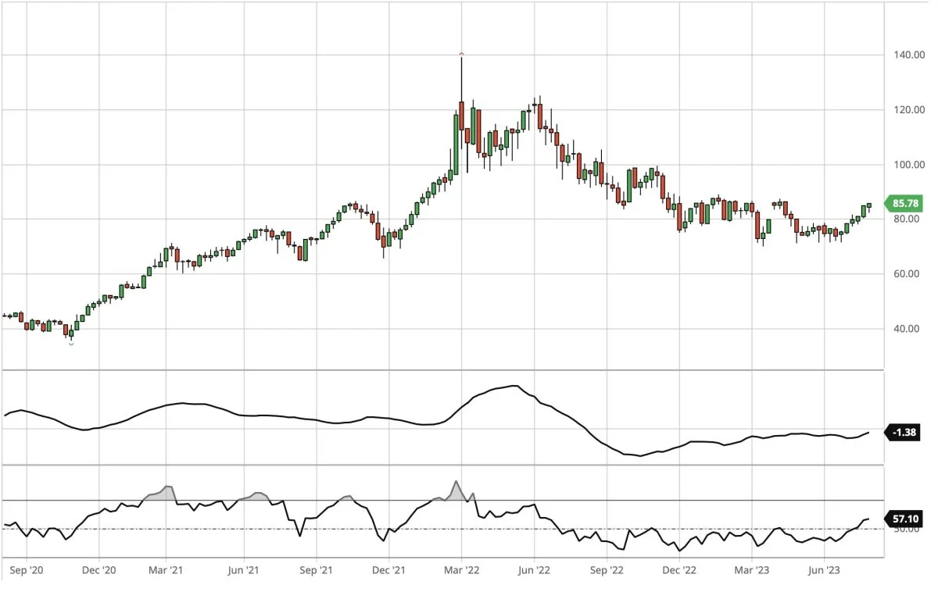Click the middle indicator line's peak before Jun '22
This screenshot has height=592, width=938.
(x=512, y=386)
